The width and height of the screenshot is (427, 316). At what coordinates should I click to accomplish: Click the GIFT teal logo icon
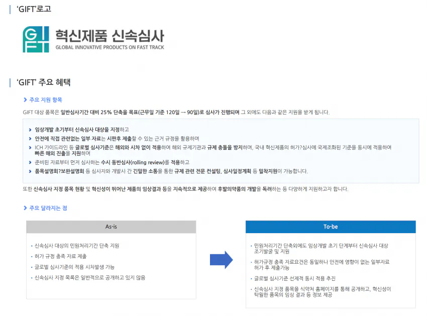(36, 39)
